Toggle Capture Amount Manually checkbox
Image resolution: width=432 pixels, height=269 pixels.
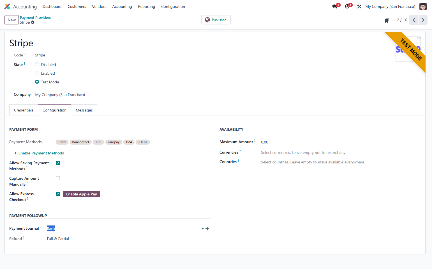[58, 178]
